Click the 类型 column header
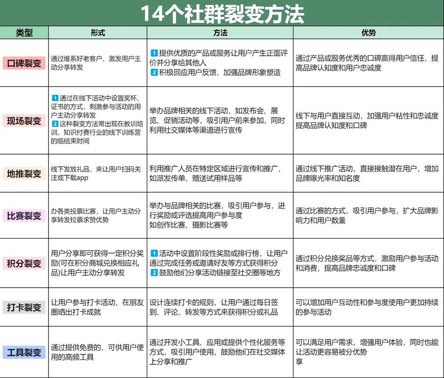The width and height of the screenshot is (444, 378). pos(25,33)
